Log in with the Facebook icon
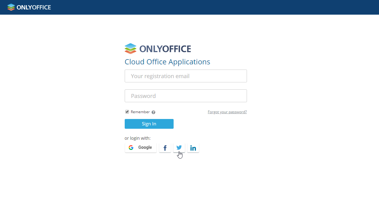The image size is (379, 216). (165, 148)
